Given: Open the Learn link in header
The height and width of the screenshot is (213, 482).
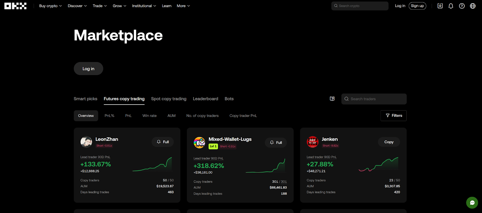Looking at the screenshot, I should click(167, 6).
